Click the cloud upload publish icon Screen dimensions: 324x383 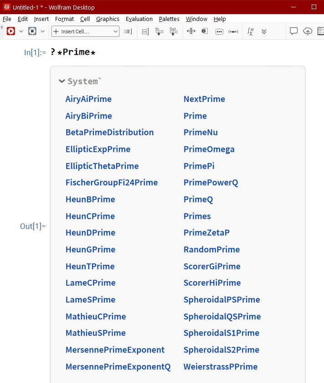[x=308, y=31]
